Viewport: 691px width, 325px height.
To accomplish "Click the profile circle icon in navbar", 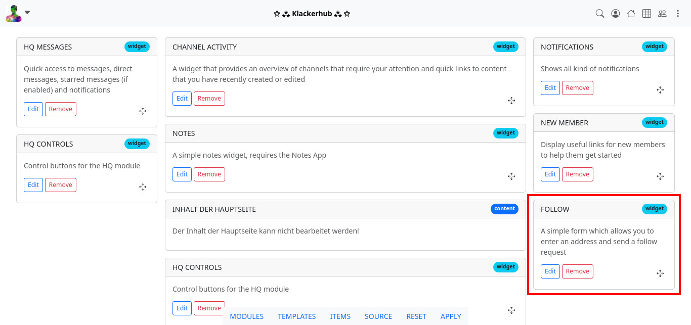I will click(x=616, y=14).
